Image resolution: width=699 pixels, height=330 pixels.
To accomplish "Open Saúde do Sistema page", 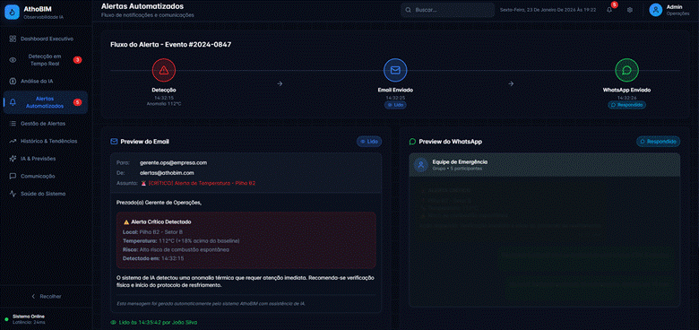I will [x=46, y=194].
